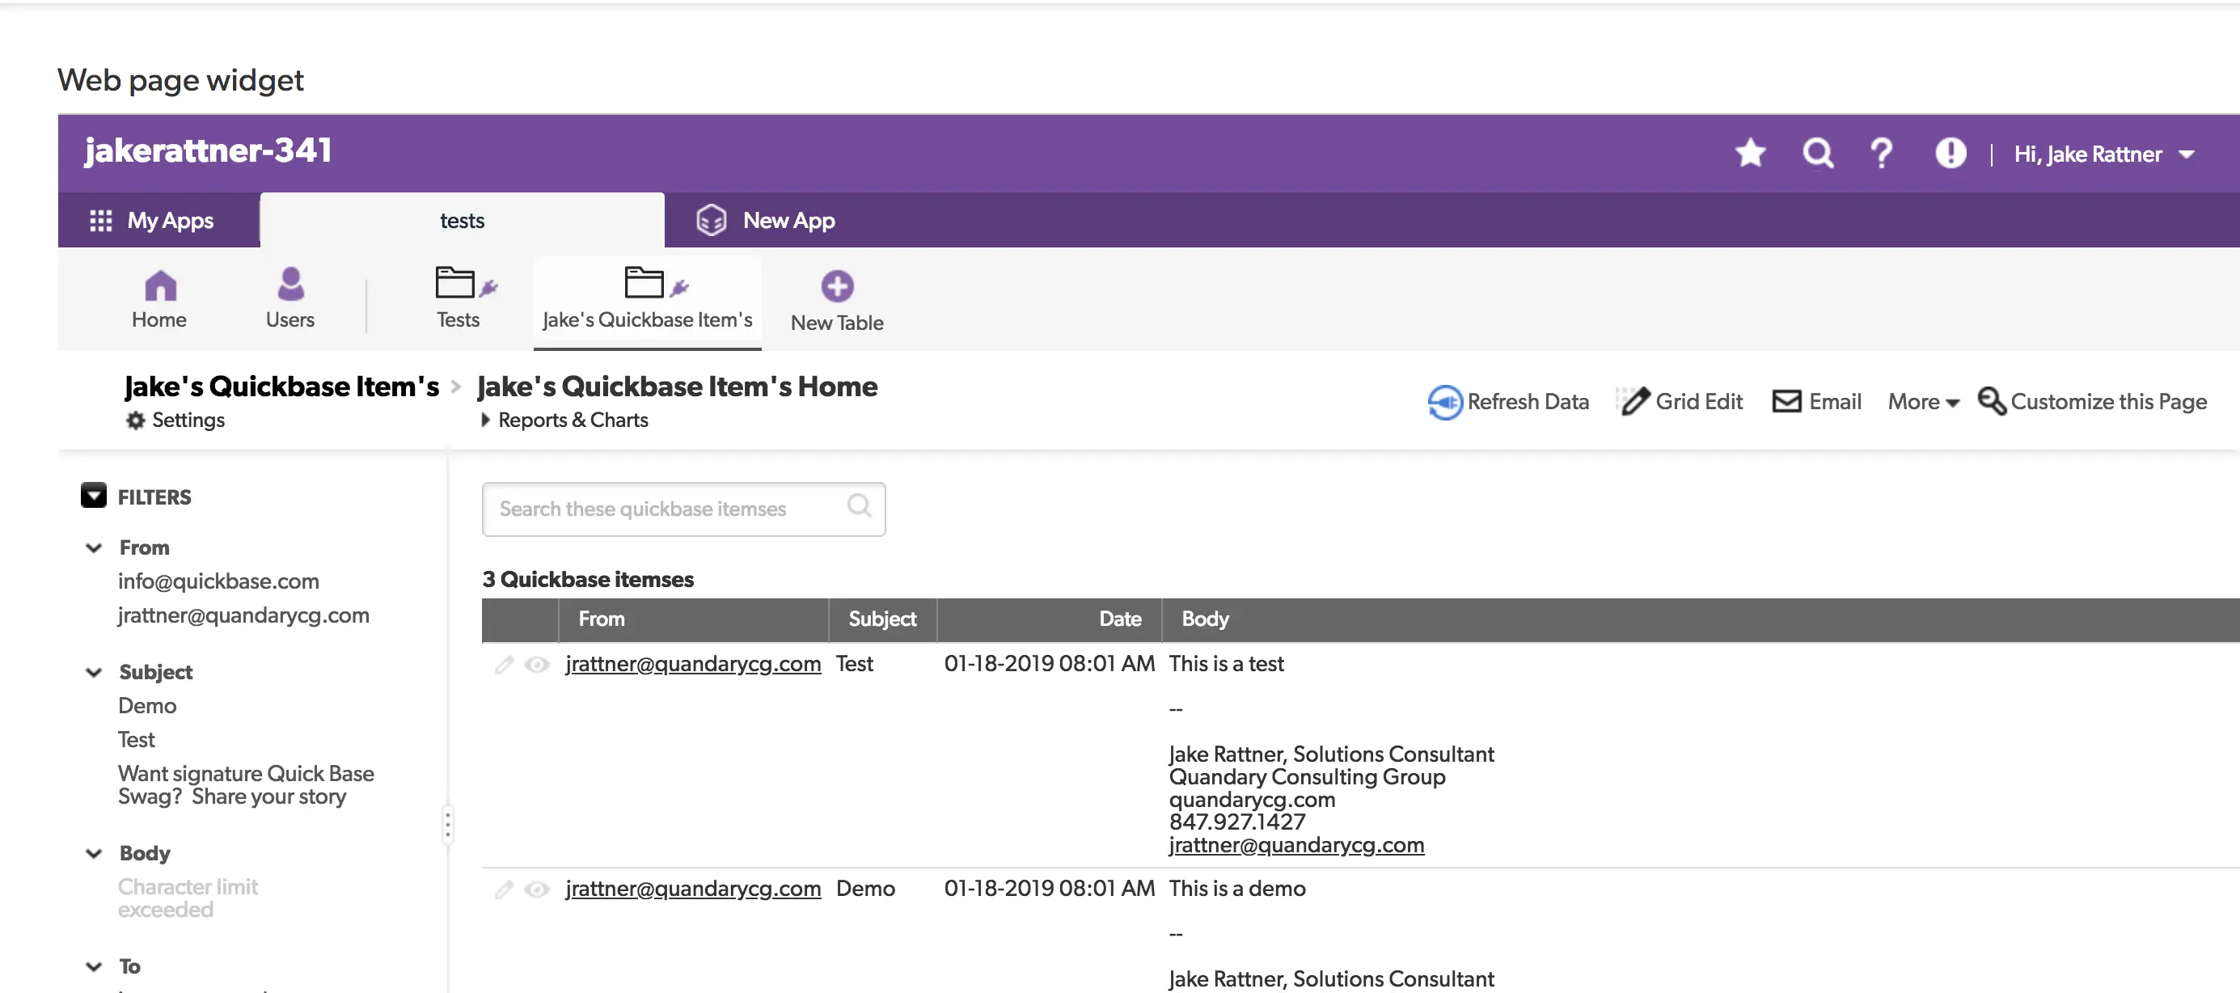Click the search field magnifier icon

coord(858,506)
